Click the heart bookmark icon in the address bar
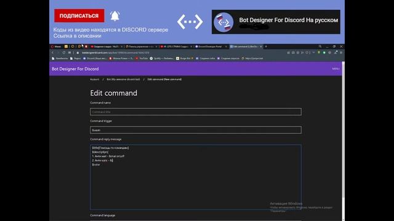Viewport: 394px width, 221px height. click(307, 53)
